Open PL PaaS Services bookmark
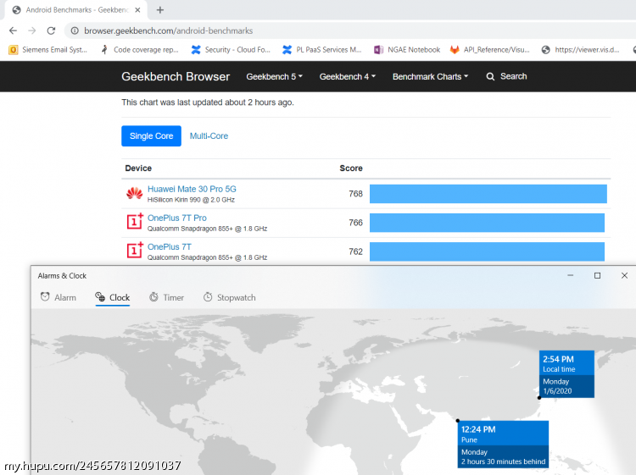 [321, 50]
